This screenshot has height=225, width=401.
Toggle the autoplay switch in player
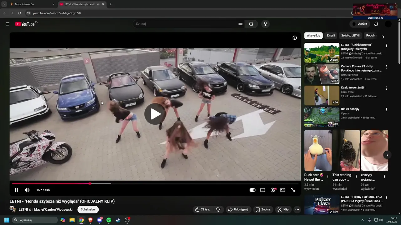pos(253,190)
